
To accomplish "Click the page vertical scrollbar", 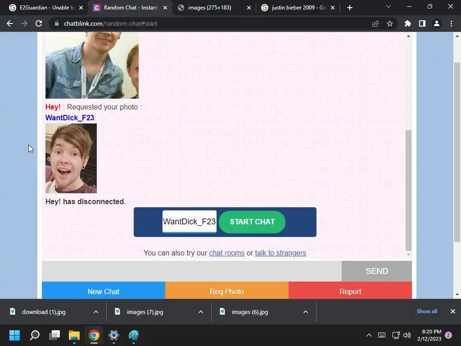I will pos(457,151).
